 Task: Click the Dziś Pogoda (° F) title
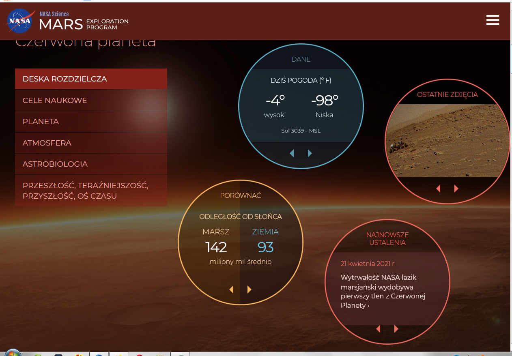click(x=301, y=80)
